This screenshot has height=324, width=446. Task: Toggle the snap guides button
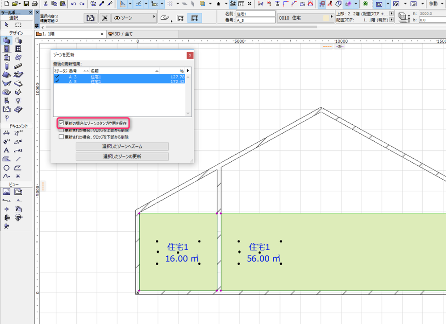[138, 4]
